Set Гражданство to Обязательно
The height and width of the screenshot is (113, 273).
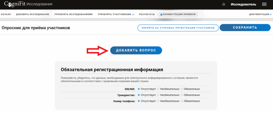pyautogui.click(x=182, y=95)
